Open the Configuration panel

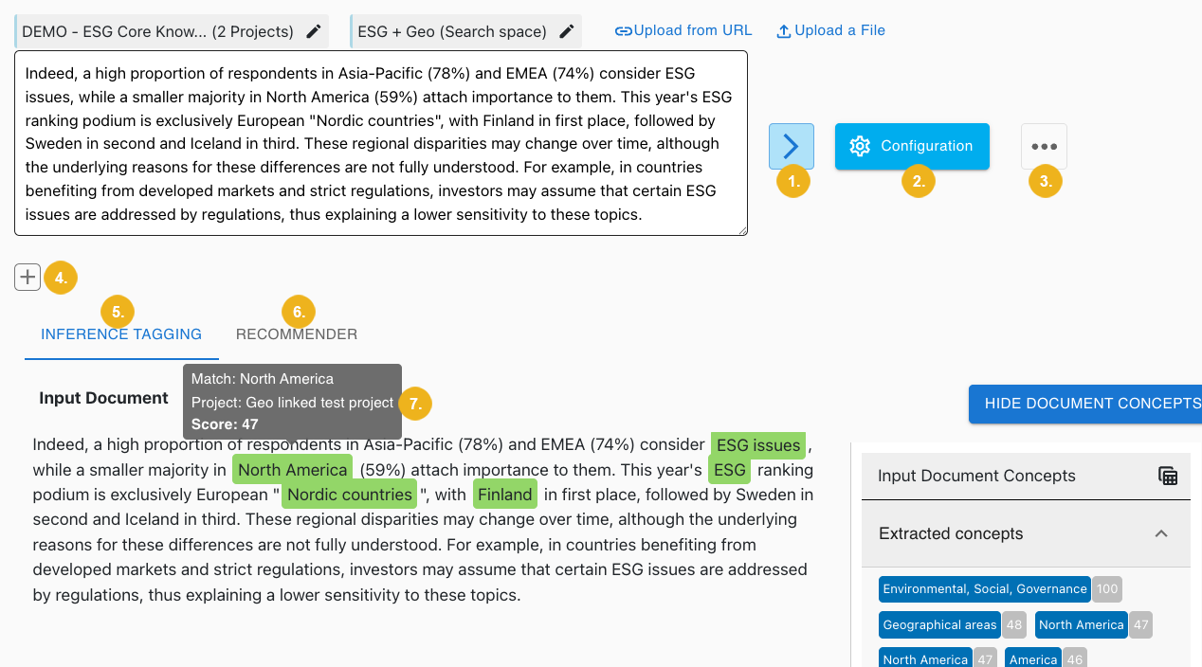(911, 146)
